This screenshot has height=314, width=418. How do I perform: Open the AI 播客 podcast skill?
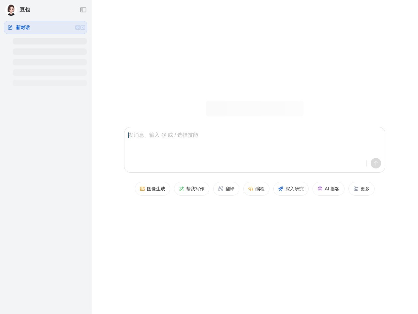pyautogui.click(x=329, y=189)
